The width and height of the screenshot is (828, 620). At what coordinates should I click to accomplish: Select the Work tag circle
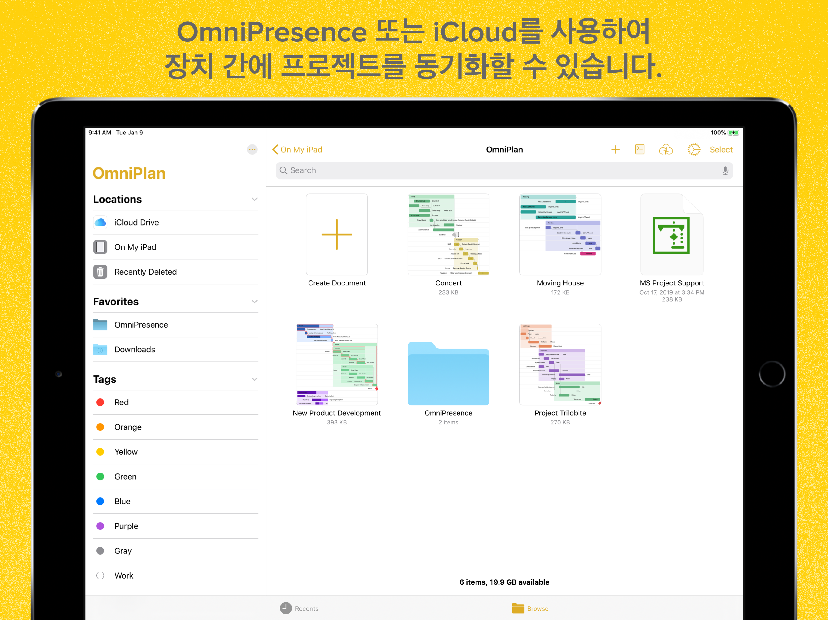(x=100, y=575)
